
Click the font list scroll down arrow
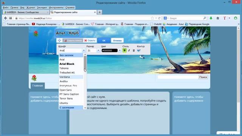tap(85, 108)
